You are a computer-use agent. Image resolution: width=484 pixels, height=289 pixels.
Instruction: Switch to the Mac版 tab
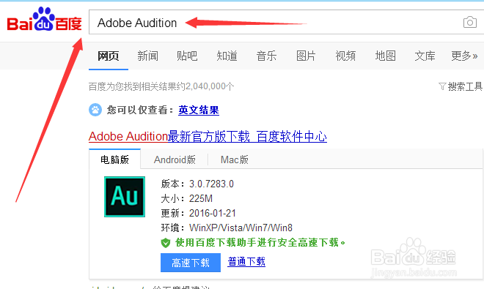click(x=235, y=159)
